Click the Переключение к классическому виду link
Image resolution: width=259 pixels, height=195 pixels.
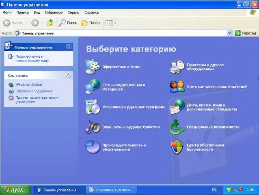[29, 58]
